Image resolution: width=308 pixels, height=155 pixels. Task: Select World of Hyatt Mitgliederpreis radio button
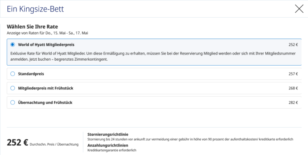[x=13, y=45]
